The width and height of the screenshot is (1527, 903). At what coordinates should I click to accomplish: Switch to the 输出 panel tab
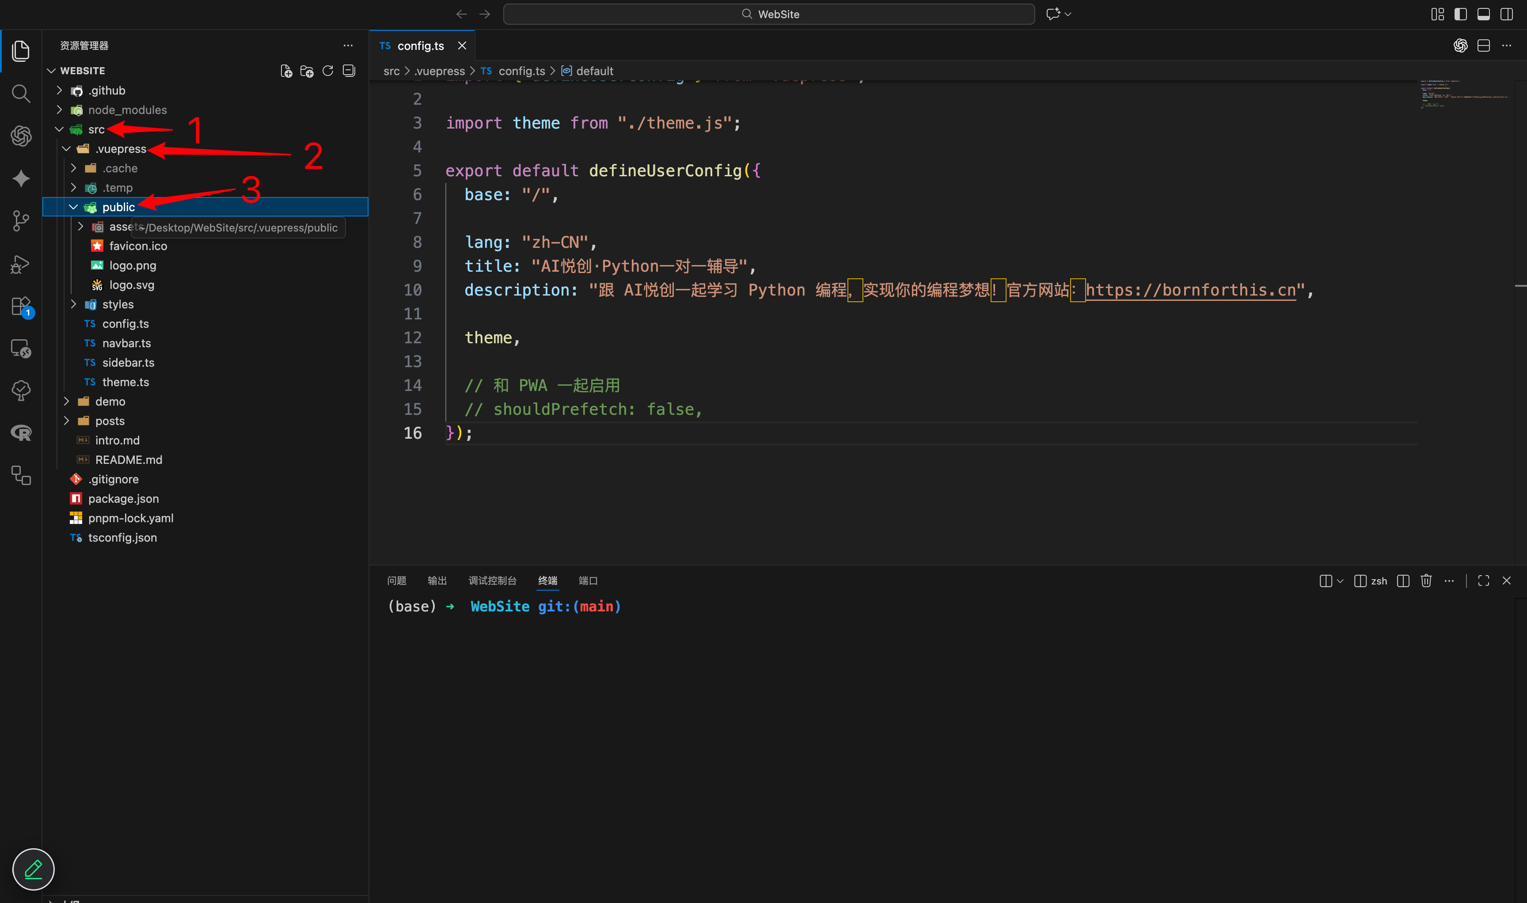(437, 581)
